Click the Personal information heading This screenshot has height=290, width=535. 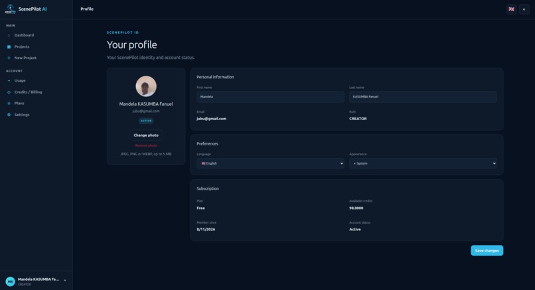[x=215, y=77]
